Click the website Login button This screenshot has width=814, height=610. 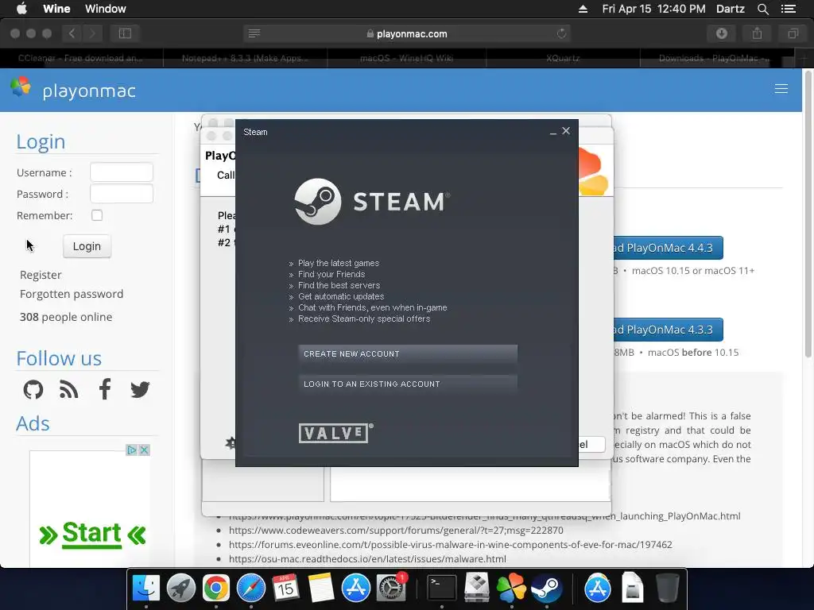tap(87, 246)
